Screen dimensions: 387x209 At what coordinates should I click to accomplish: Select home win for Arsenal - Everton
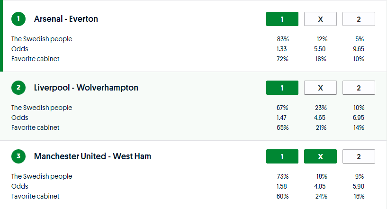(x=282, y=19)
